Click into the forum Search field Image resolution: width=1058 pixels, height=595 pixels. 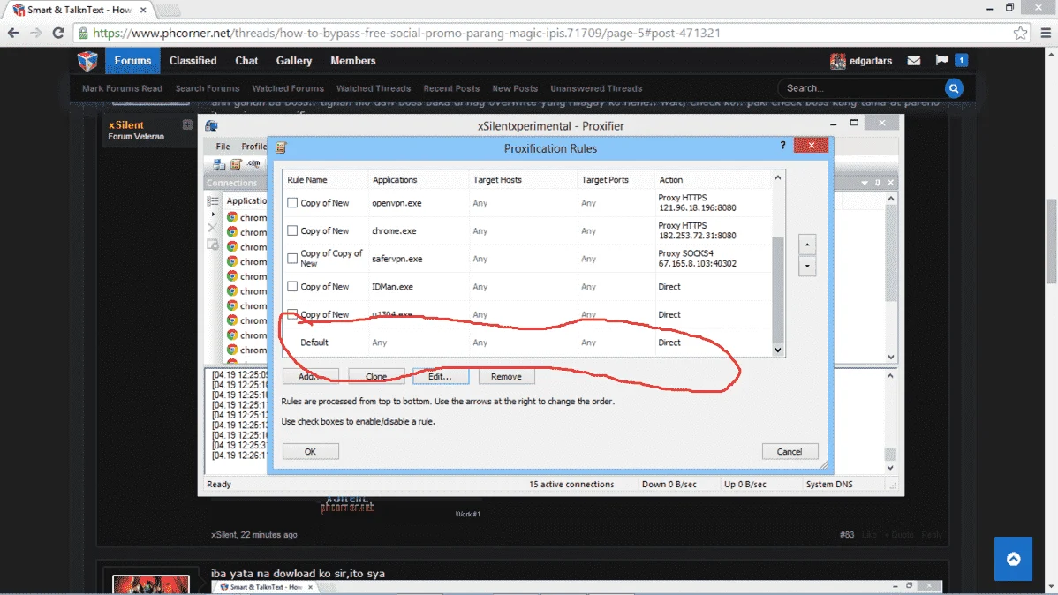862,88
